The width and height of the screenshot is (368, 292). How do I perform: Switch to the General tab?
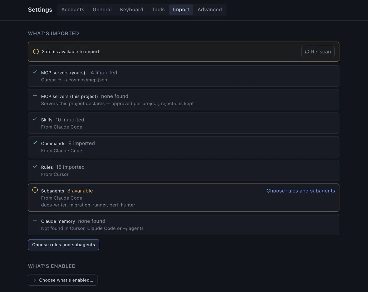point(102,10)
